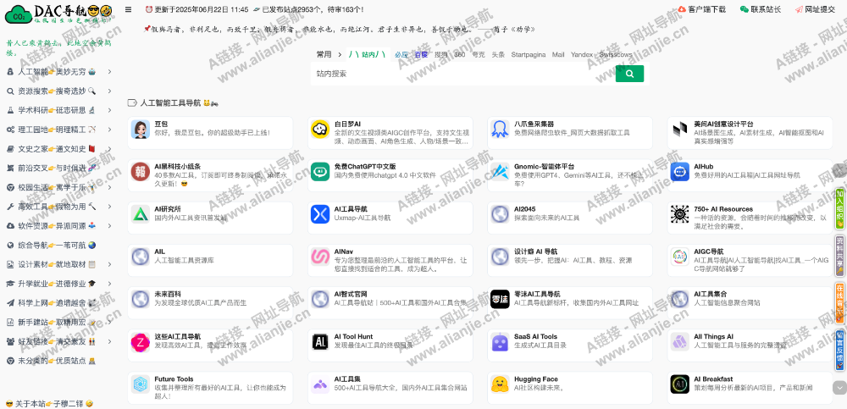
Task: Expand the 升学就业 sidebar category chevron
Action: click(x=109, y=284)
